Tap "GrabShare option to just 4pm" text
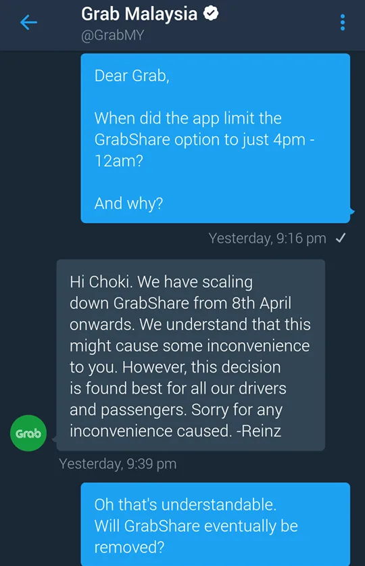365x566 pixels. coord(200,140)
